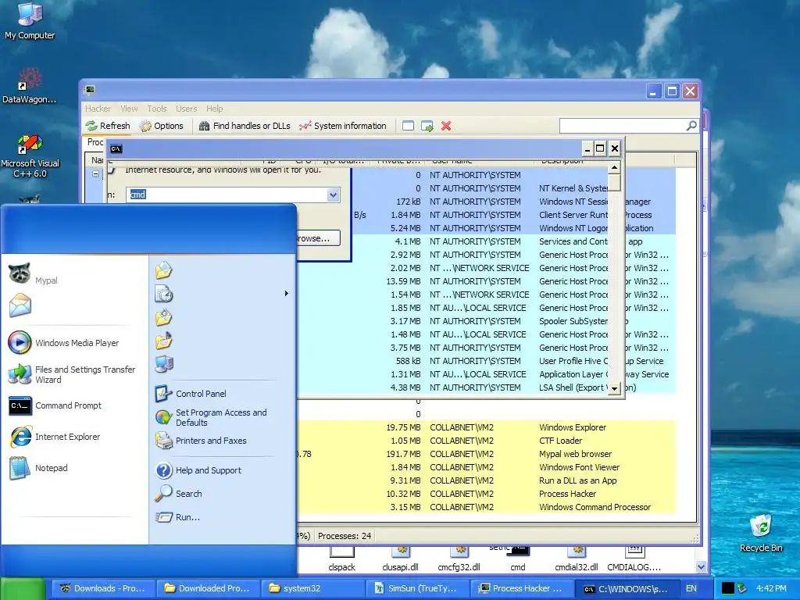The height and width of the screenshot is (600, 800).
Task: Select the Windows Explorer process row
Action: click(x=487, y=427)
